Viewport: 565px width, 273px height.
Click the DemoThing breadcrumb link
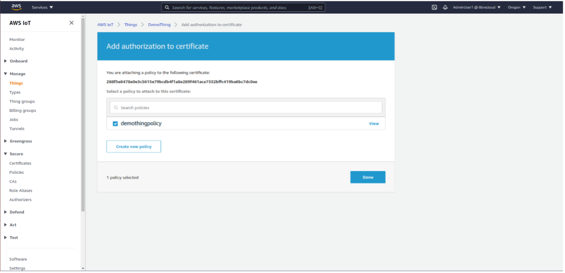[x=159, y=25]
